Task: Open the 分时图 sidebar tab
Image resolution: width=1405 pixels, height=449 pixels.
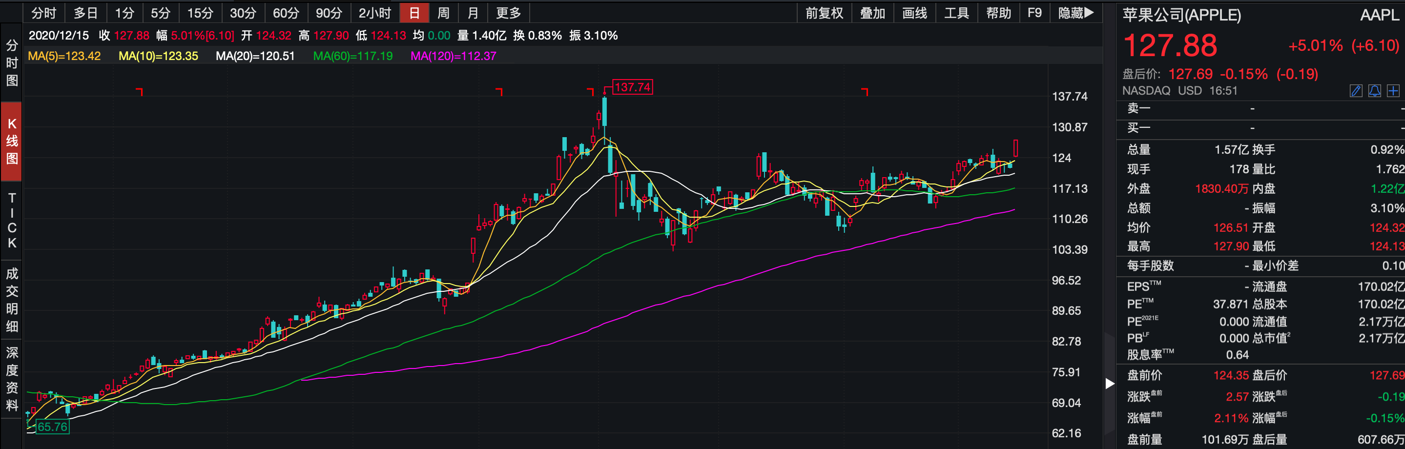Action: click(x=11, y=63)
